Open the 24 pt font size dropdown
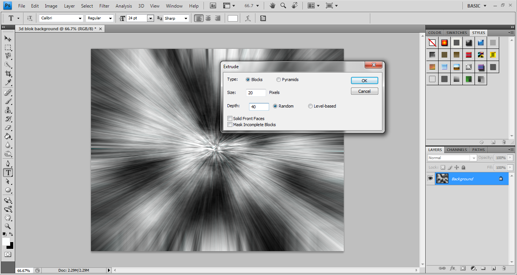 pos(150,18)
